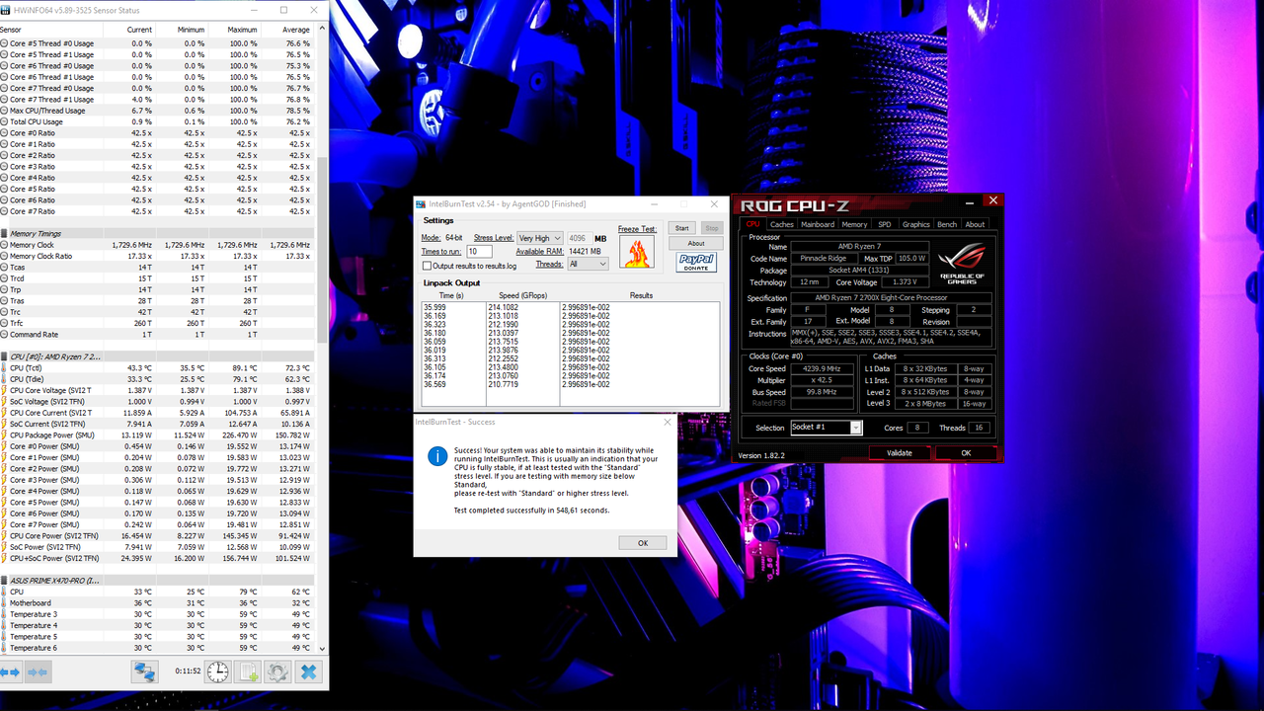
Task: Start HWiNFO logging via sheet-plus icon
Action: coord(250,672)
